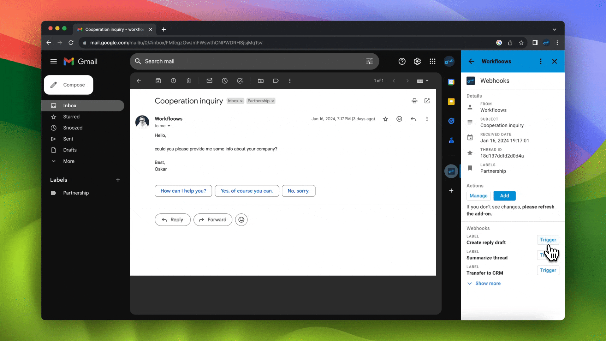Snooze this email with clock icon
This screenshot has width=606, height=341.
224,81
